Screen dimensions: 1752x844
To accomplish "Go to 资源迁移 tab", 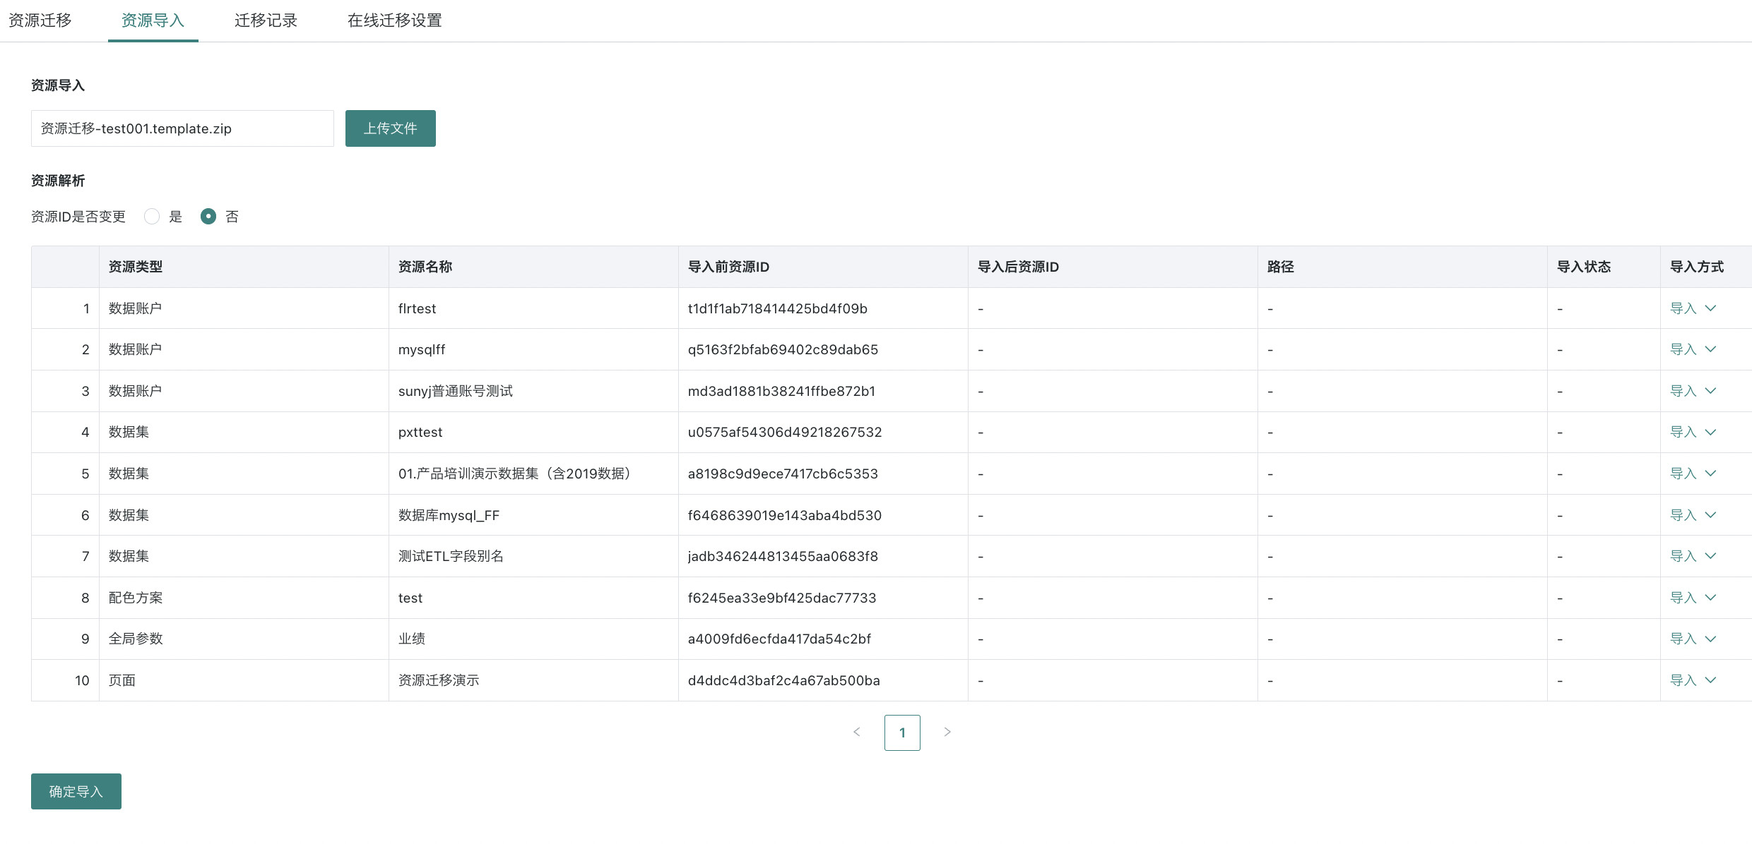I will [40, 20].
